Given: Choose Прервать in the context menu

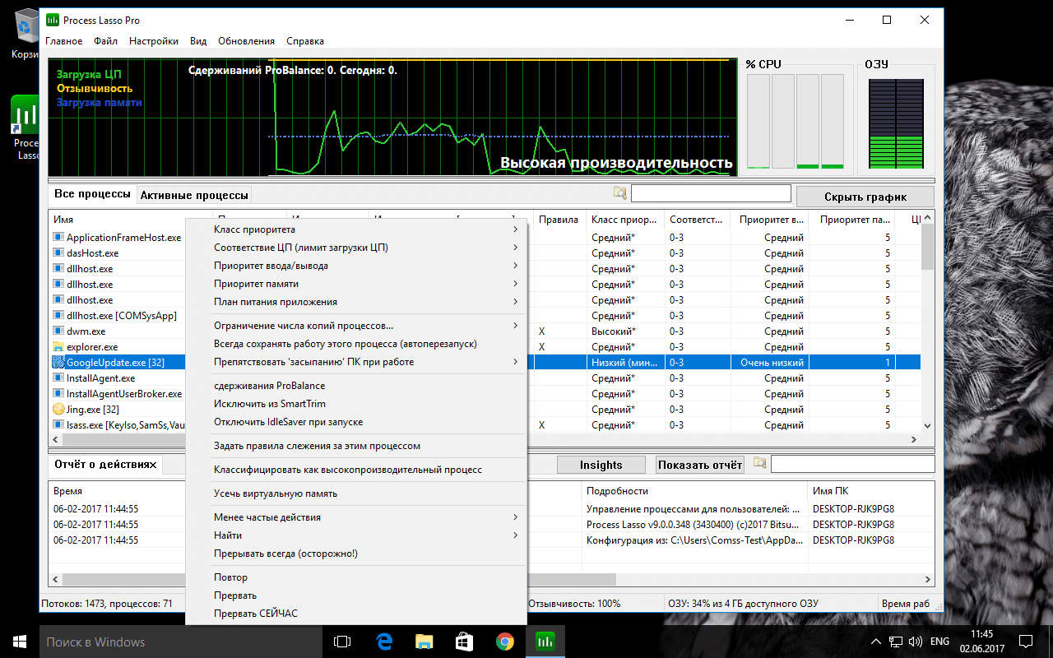Looking at the screenshot, I should (356, 595).
